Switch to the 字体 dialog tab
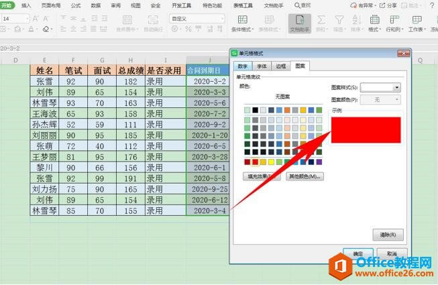The width and height of the screenshot is (438, 285). pyautogui.click(x=262, y=66)
